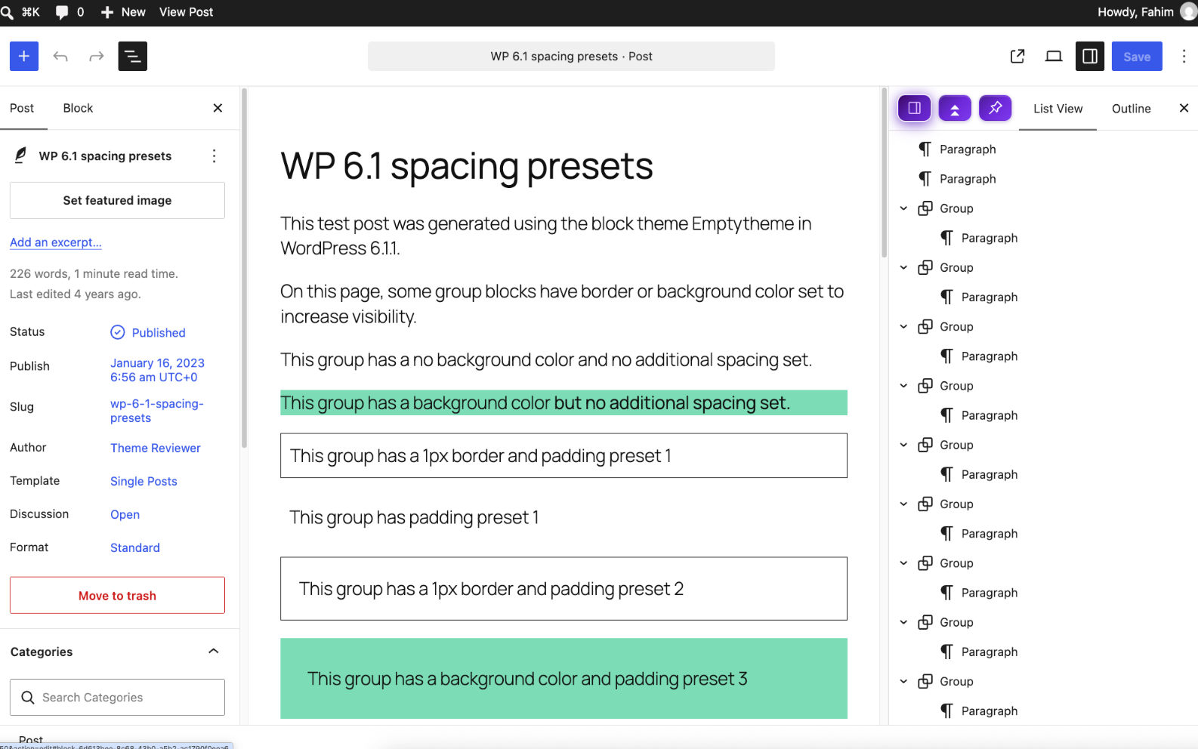1198x749 pixels.
Task: Open the Theme Reviewer author selector
Action: (x=156, y=448)
